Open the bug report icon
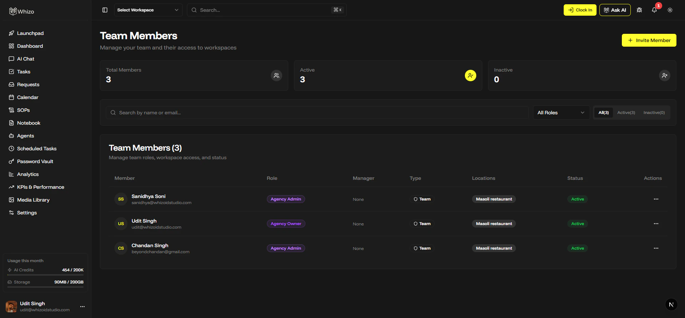The width and height of the screenshot is (685, 318). pos(639,10)
